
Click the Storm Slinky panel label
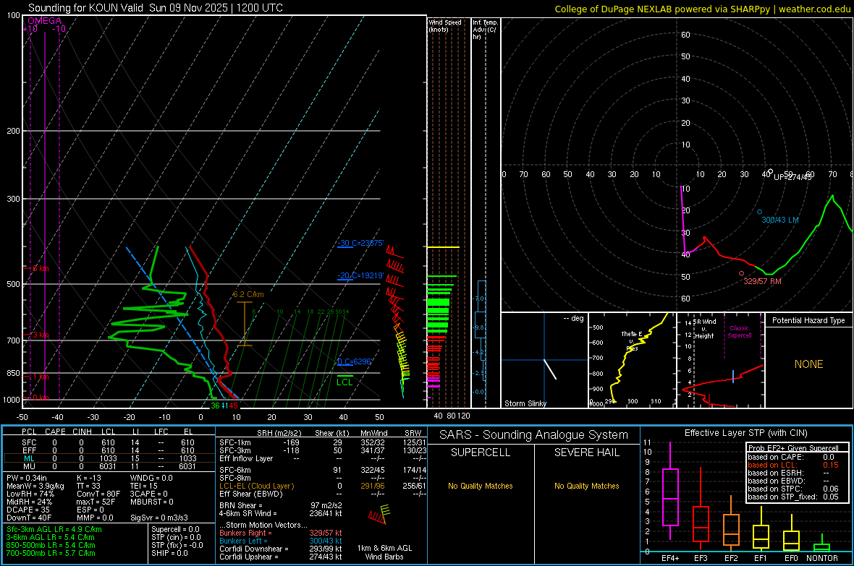(525, 403)
